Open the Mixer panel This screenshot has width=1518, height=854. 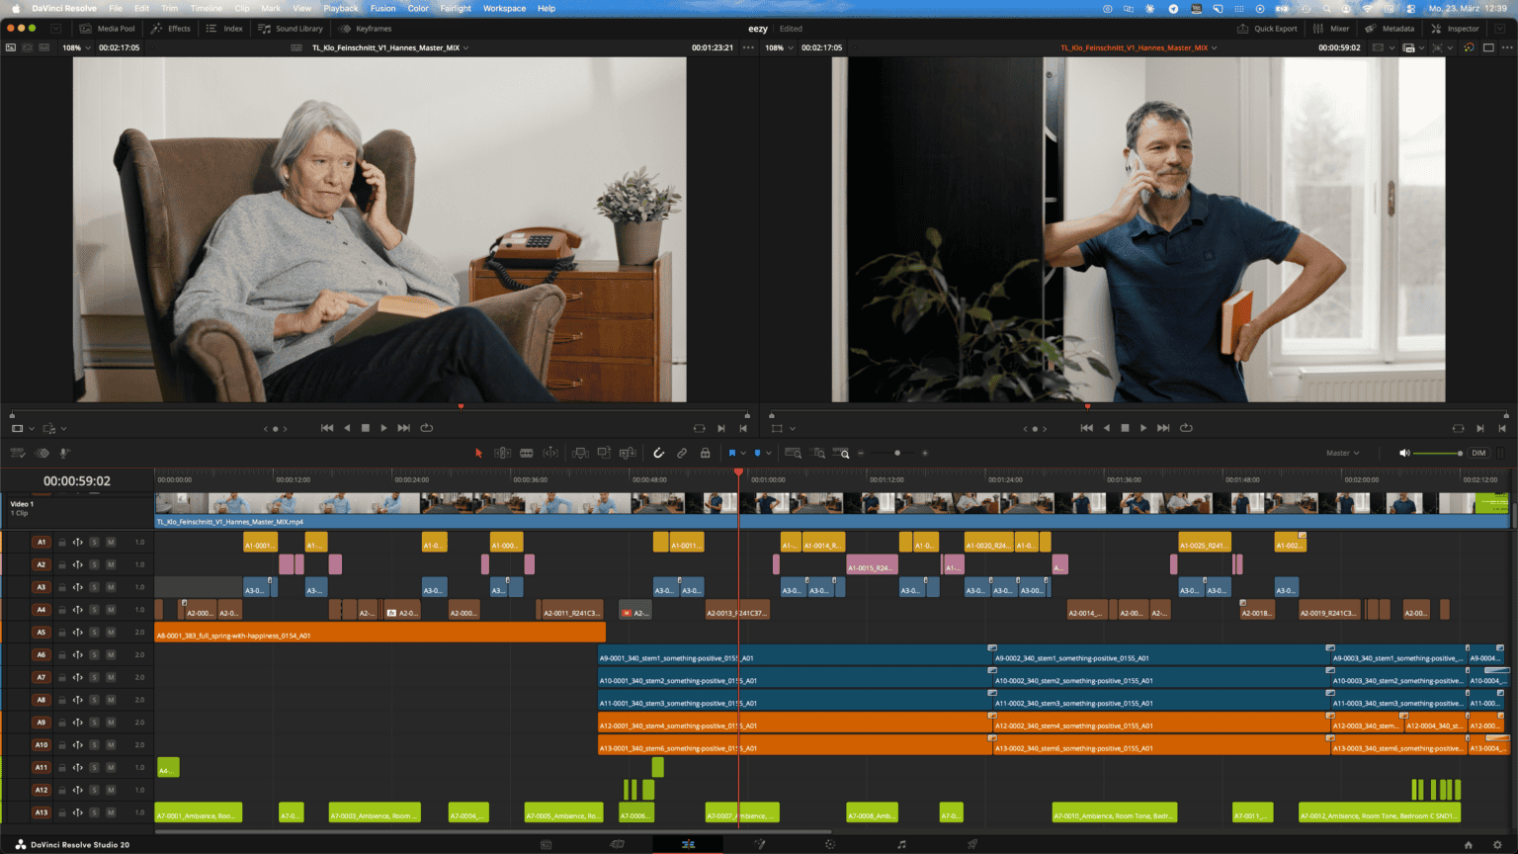(1331, 29)
